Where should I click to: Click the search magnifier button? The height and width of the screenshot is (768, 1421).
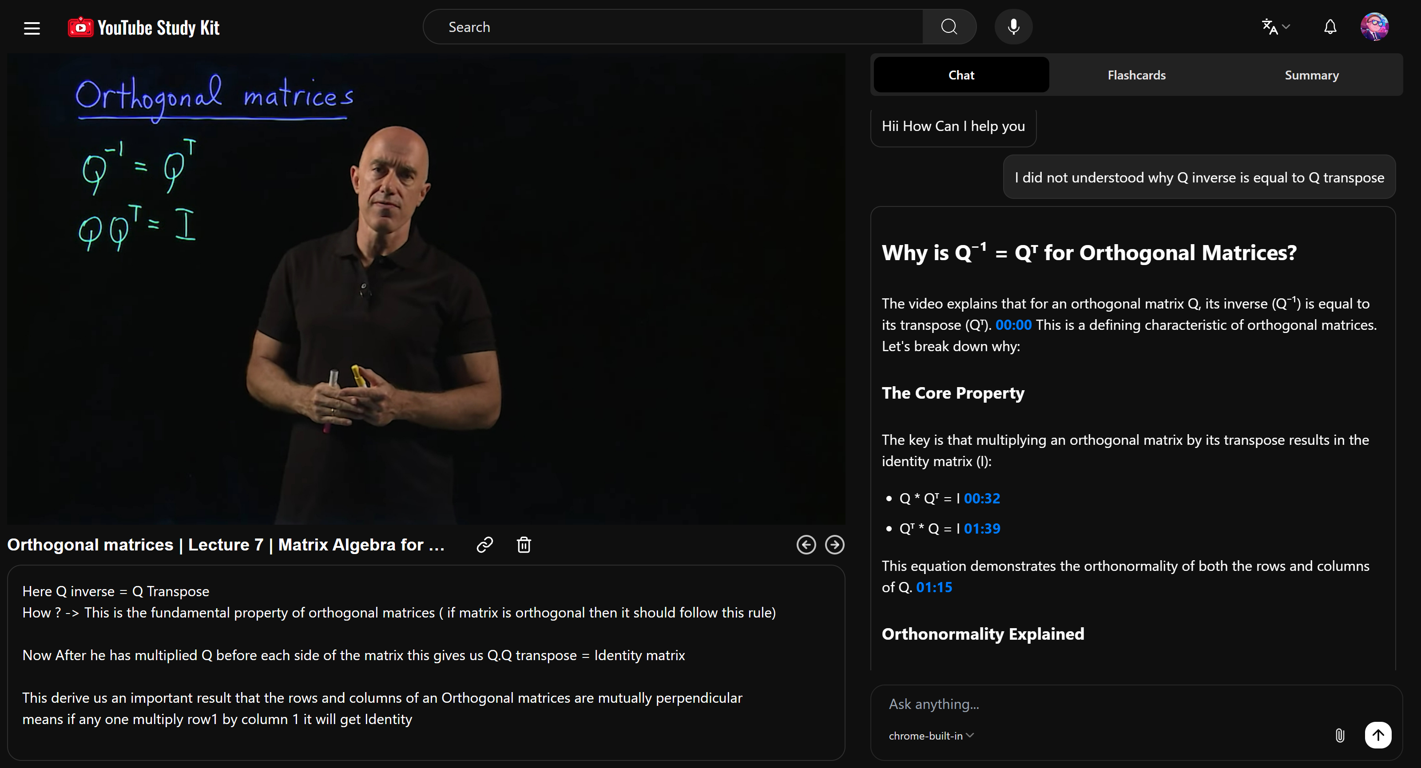949,27
